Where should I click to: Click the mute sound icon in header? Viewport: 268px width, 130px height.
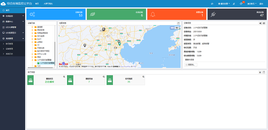click(234, 4)
